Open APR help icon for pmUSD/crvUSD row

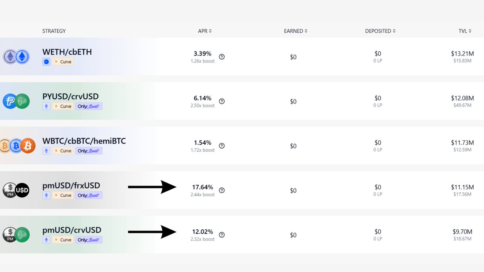click(x=221, y=235)
